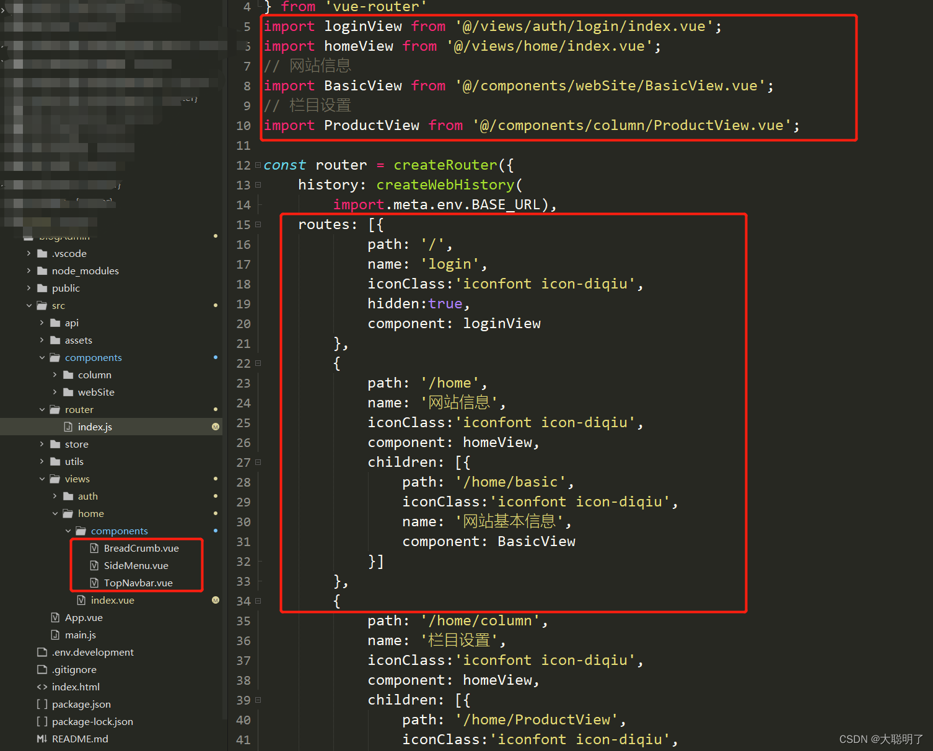Open SideMenu.vue file
Screen dimensions: 933x751
coord(136,565)
